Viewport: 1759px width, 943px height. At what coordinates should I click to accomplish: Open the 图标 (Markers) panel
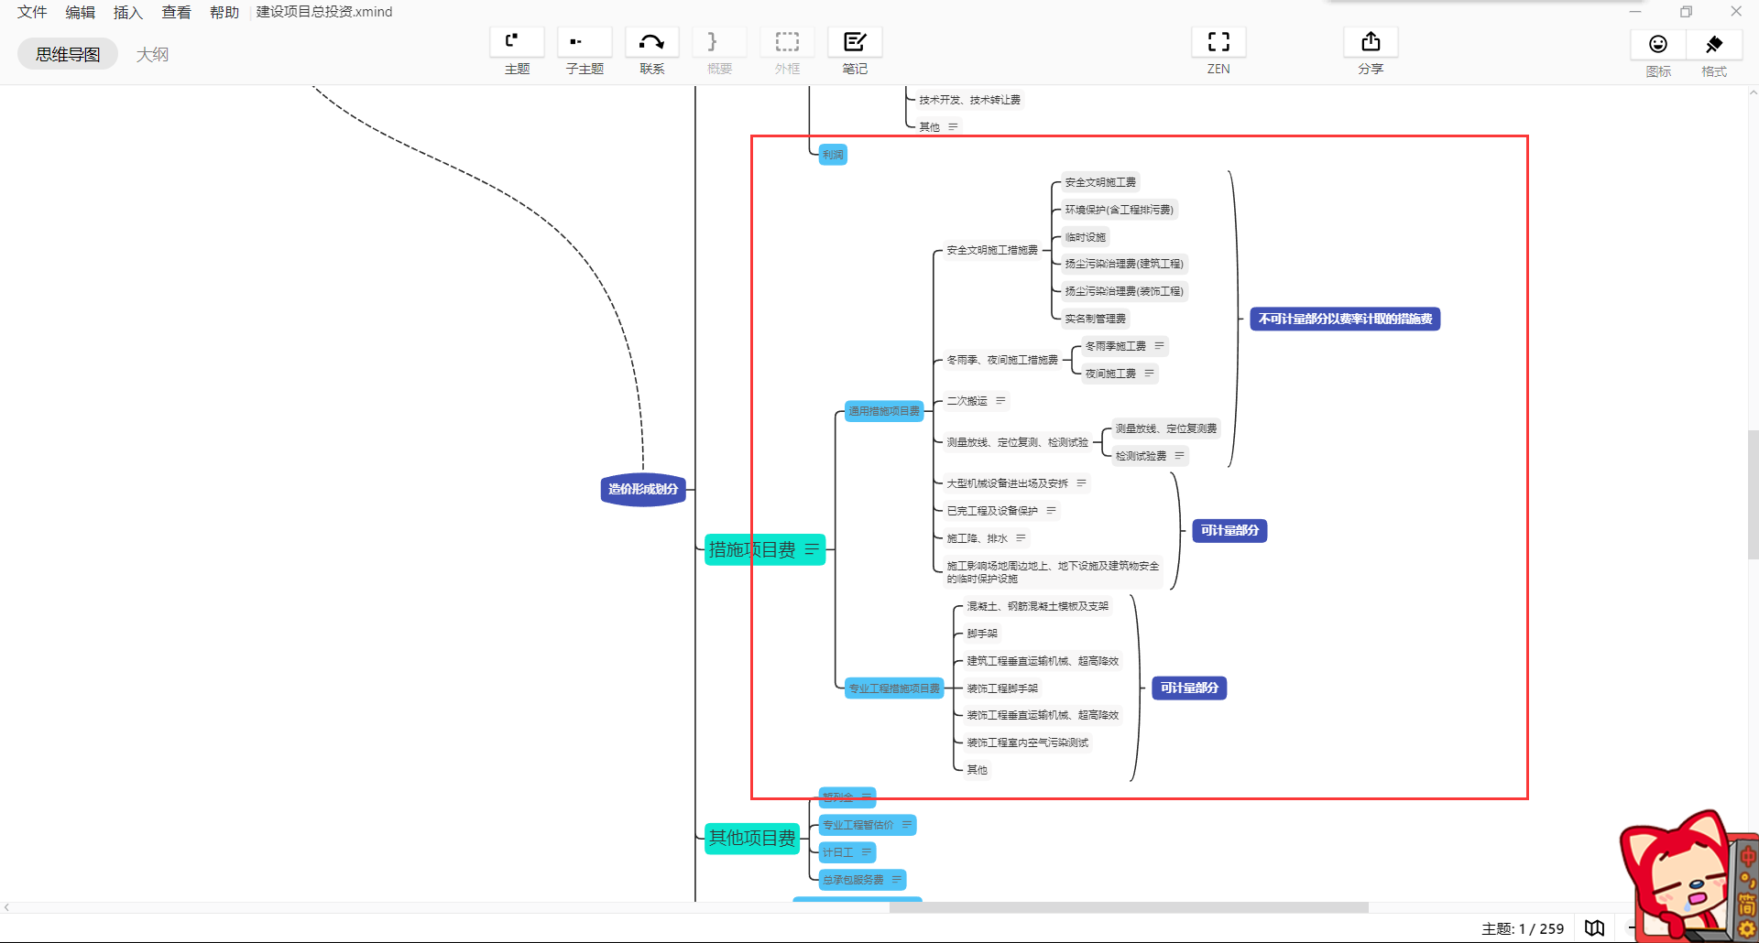[1658, 44]
